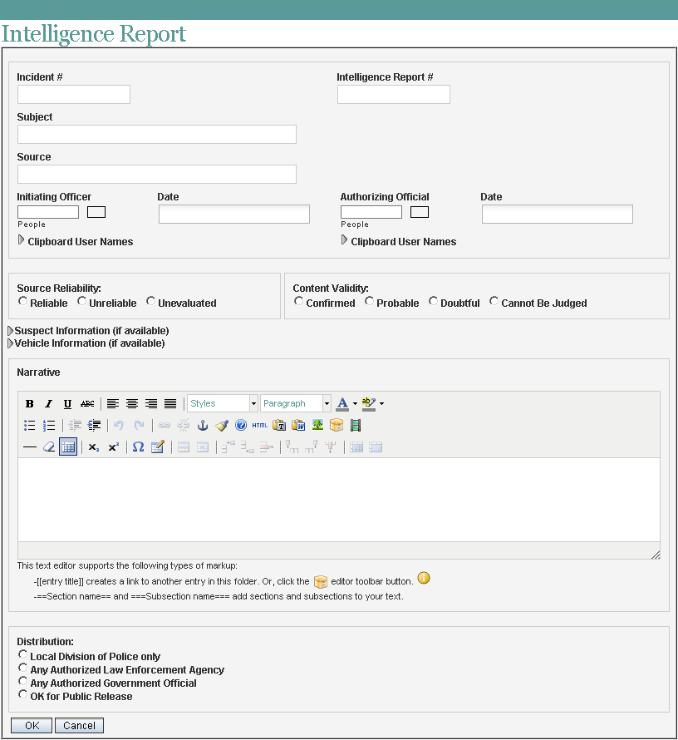Open the highlight color picker arrow
678x740 pixels.
381,403
